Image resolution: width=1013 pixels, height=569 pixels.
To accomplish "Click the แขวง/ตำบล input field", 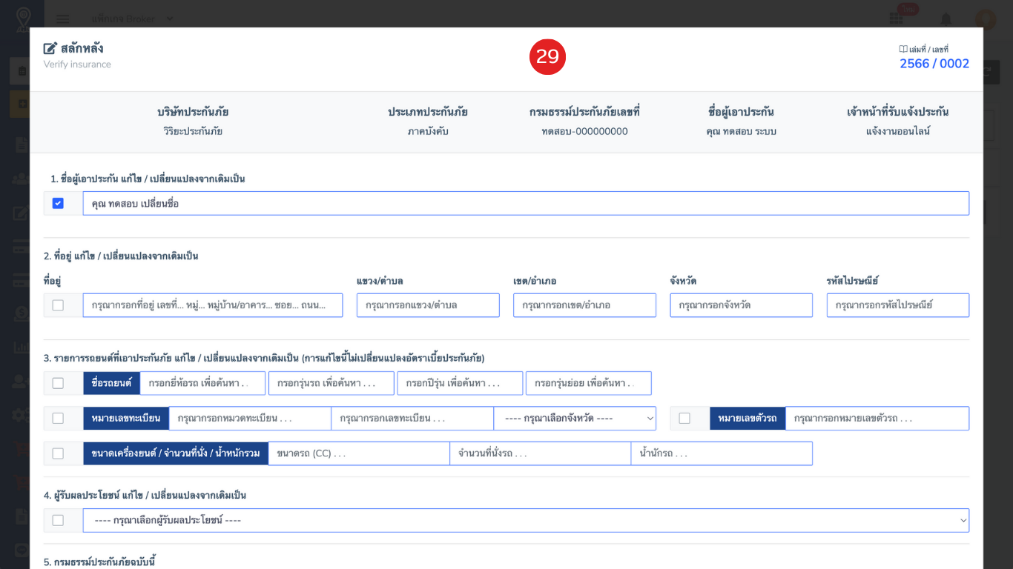I will click(x=428, y=305).
